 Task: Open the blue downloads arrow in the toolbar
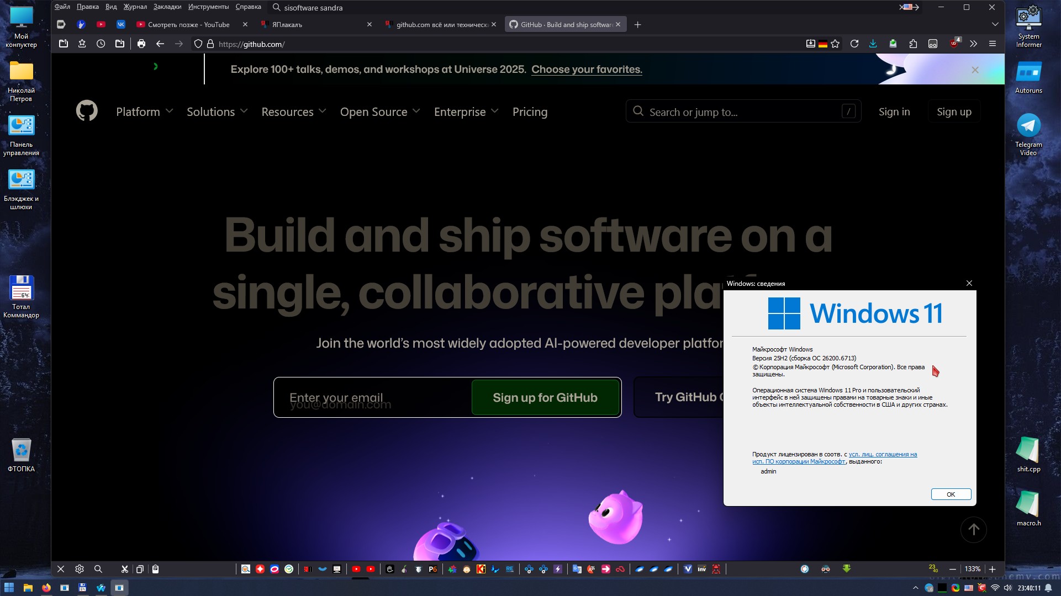pyautogui.click(x=873, y=44)
